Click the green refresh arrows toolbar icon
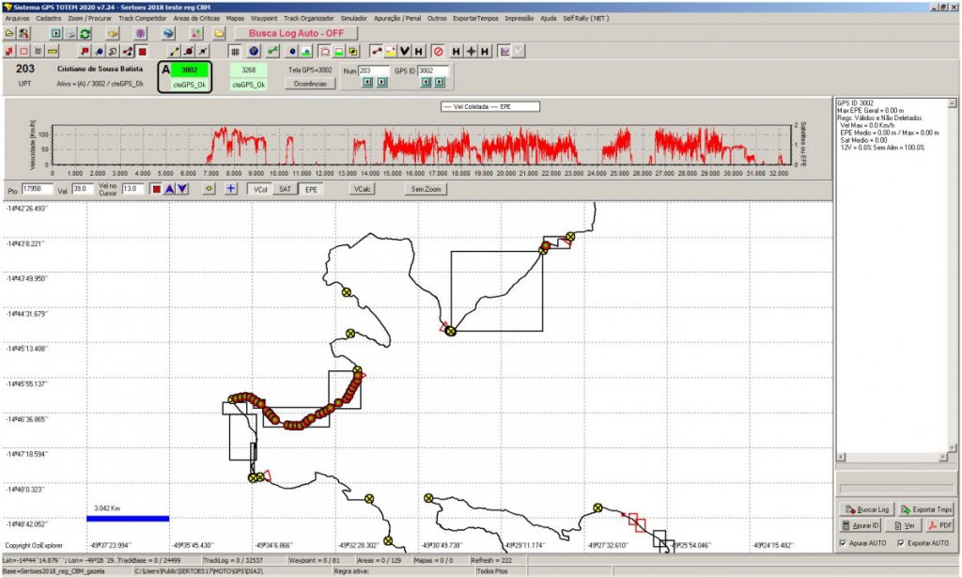962x578 pixels. 85,33
